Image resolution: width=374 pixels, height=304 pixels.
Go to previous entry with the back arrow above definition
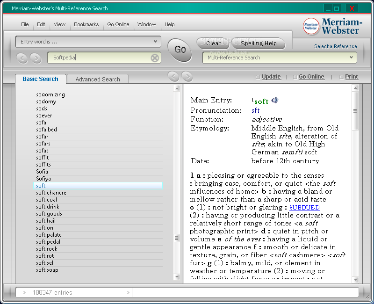[x=173, y=76]
